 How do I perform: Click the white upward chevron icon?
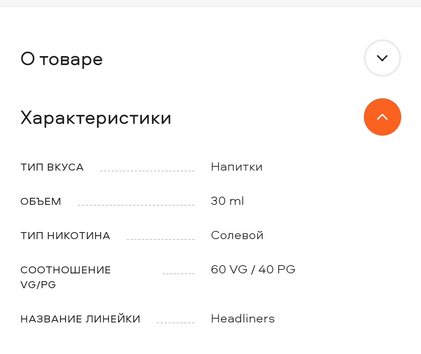click(382, 117)
